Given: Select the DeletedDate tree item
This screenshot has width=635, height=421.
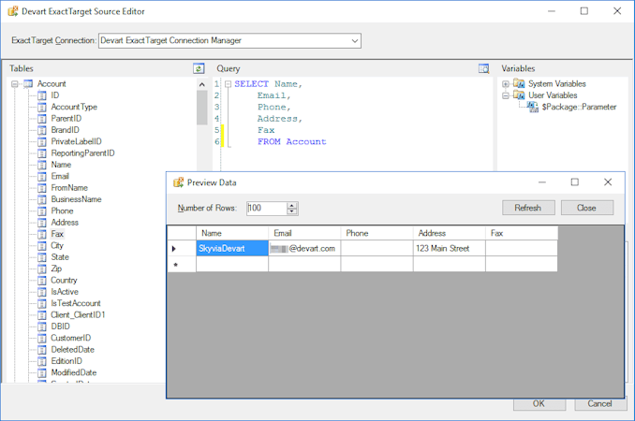Looking at the screenshot, I should point(72,350).
